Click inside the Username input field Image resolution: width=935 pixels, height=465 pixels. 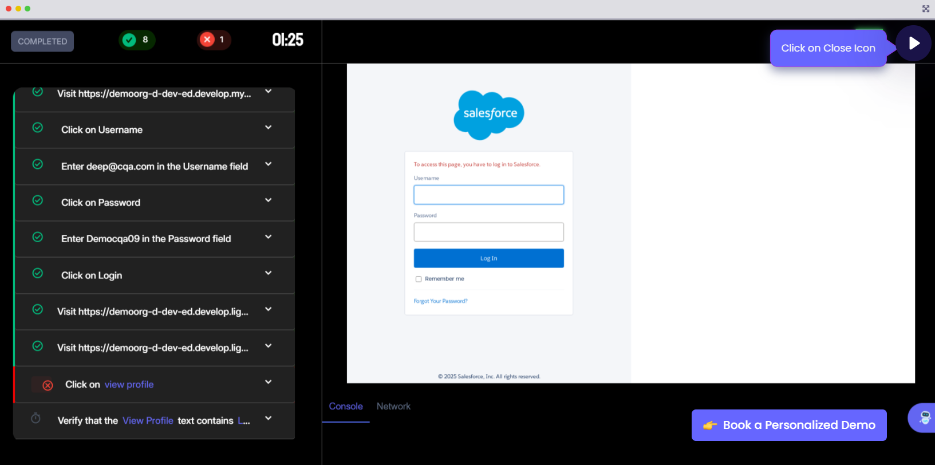point(488,195)
